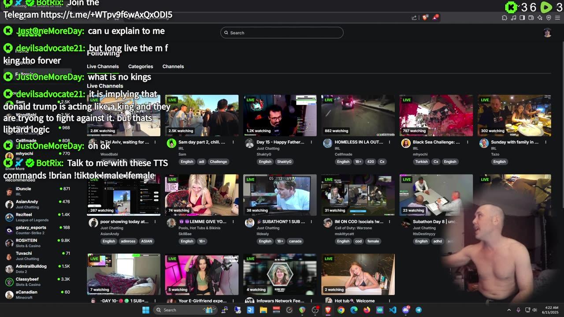The height and width of the screenshot is (317, 564).
Task: Open Firefox from the taskbar
Action: point(367,310)
